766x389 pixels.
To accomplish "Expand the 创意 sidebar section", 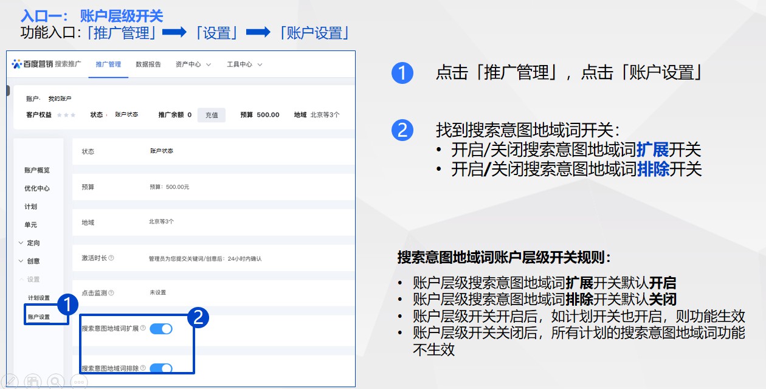I will click(x=29, y=261).
